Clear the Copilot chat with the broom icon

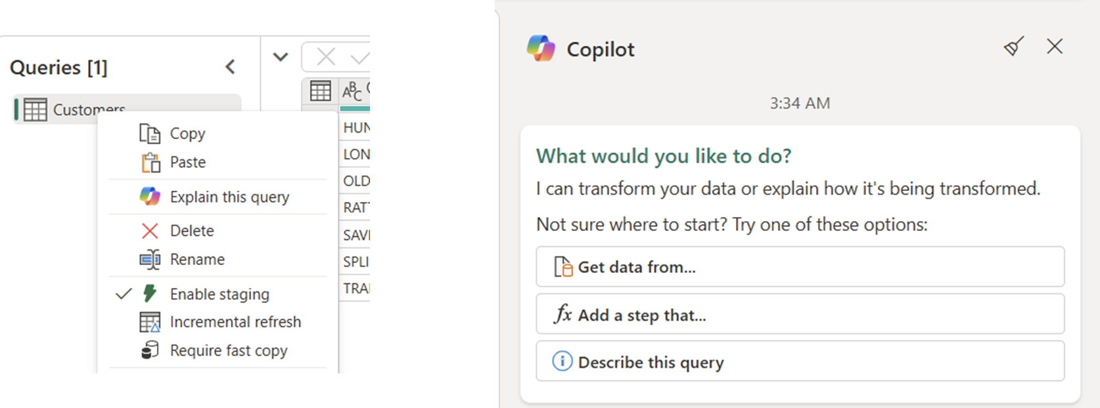(1013, 47)
